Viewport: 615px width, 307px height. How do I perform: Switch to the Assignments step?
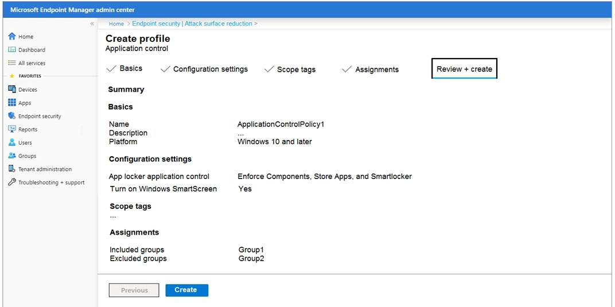(370, 69)
